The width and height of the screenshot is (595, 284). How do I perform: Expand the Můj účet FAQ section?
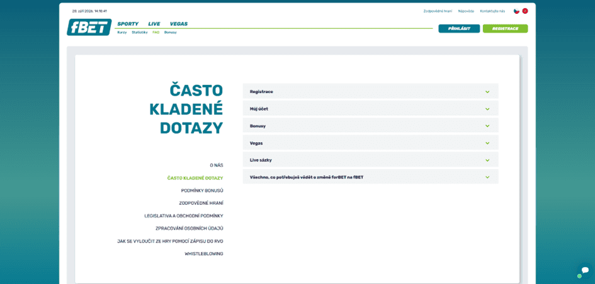(370, 109)
